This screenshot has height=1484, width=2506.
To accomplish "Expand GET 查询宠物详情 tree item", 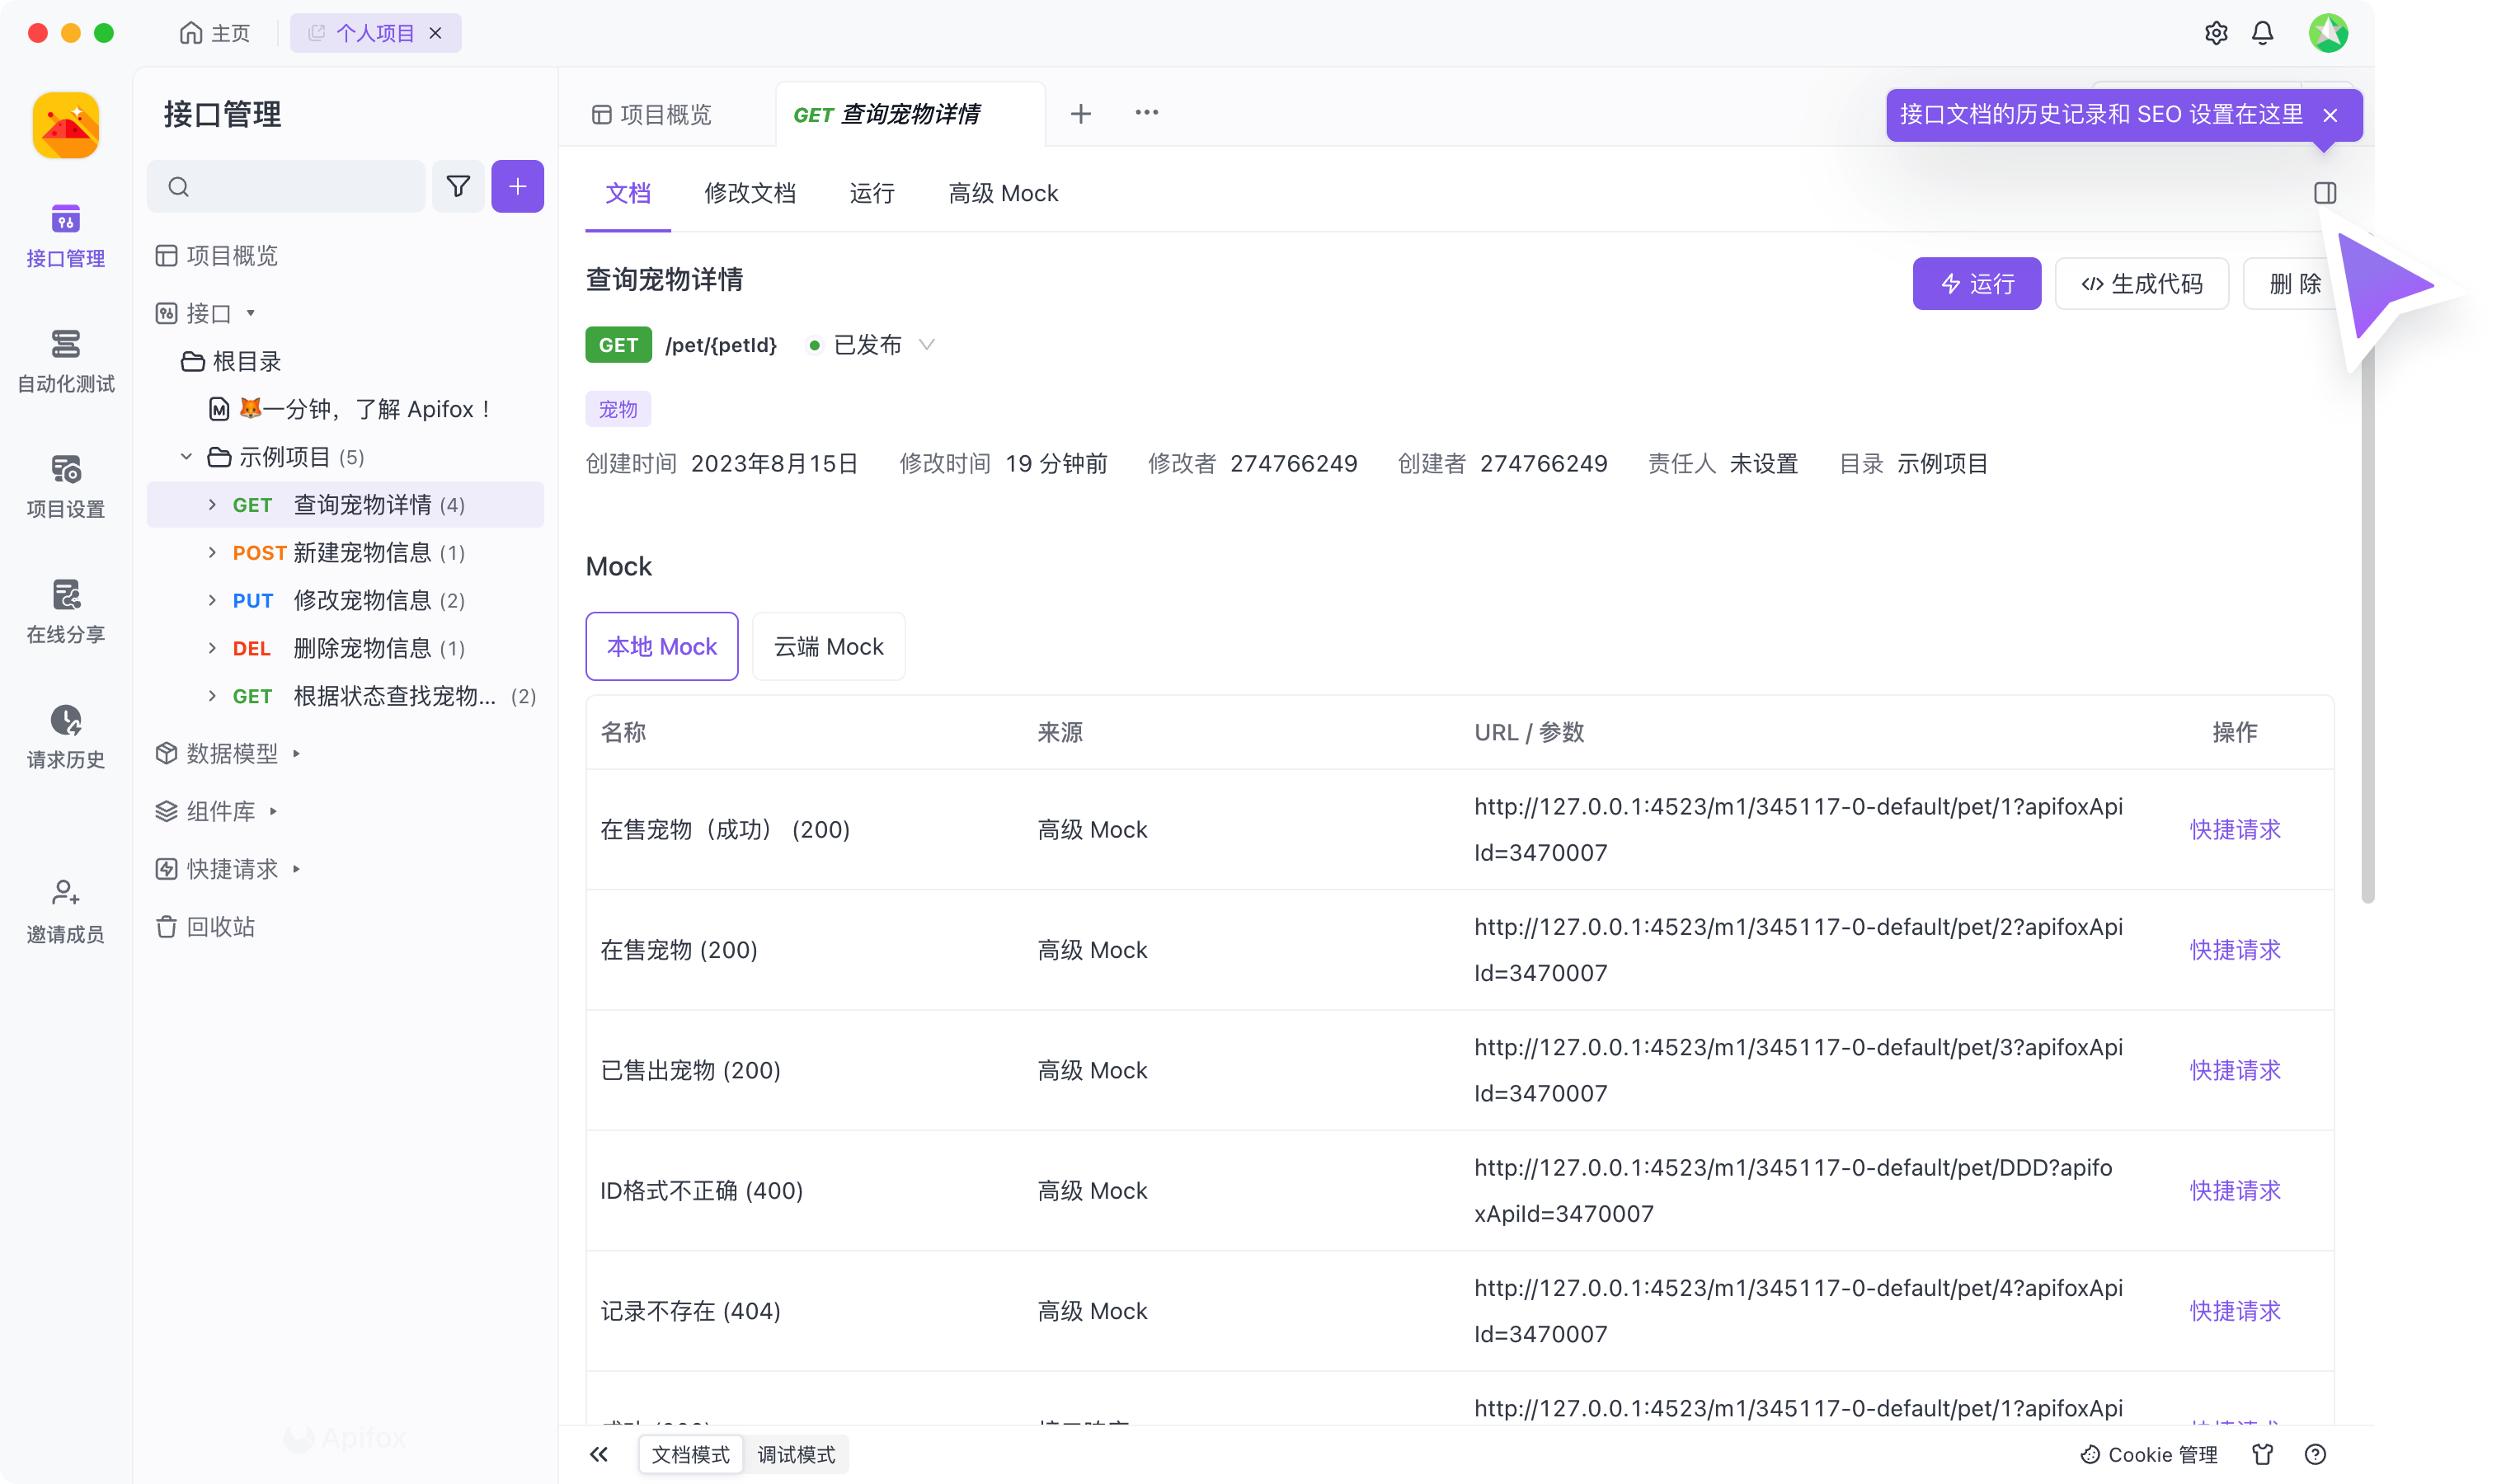I will click(212, 504).
